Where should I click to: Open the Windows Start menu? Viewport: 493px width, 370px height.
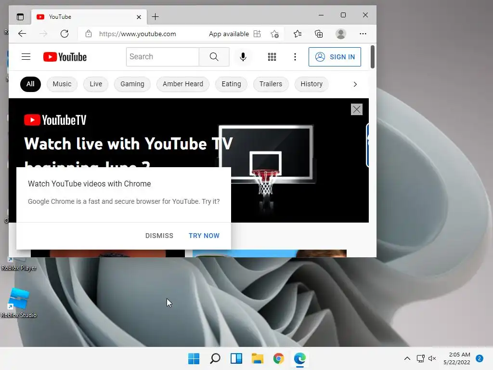pos(194,358)
